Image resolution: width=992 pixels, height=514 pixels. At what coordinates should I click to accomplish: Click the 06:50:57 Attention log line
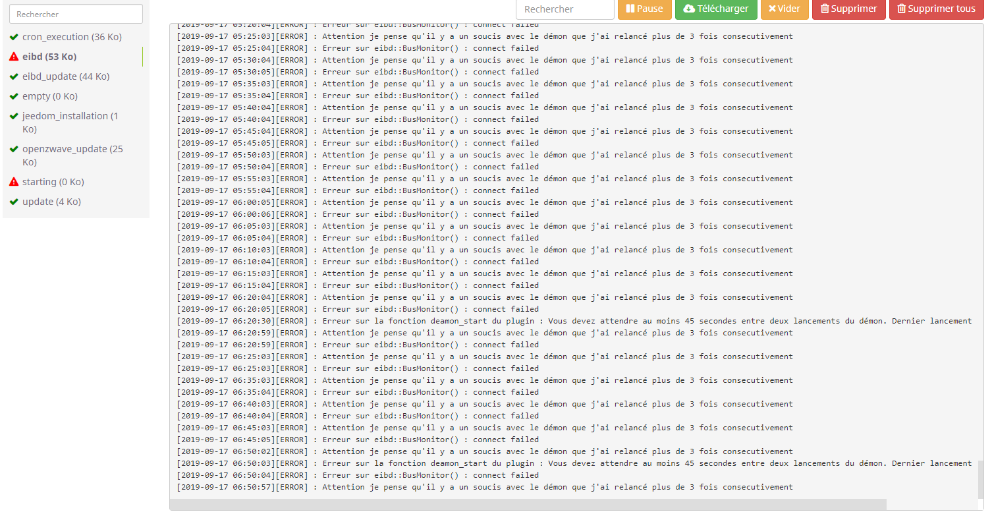[x=485, y=487]
